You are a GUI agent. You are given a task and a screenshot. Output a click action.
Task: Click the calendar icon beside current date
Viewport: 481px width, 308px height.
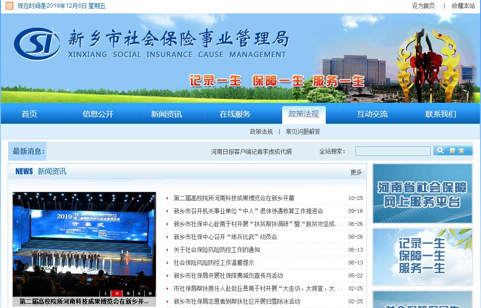click(9, 6)
